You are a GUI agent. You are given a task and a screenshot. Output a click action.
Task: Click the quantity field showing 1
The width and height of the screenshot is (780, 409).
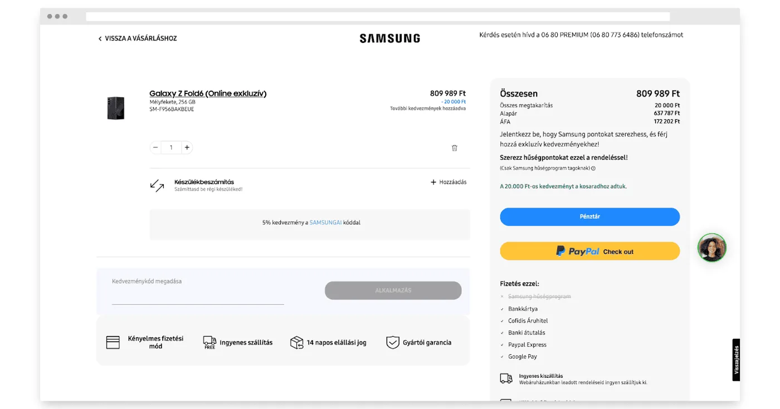171,147
